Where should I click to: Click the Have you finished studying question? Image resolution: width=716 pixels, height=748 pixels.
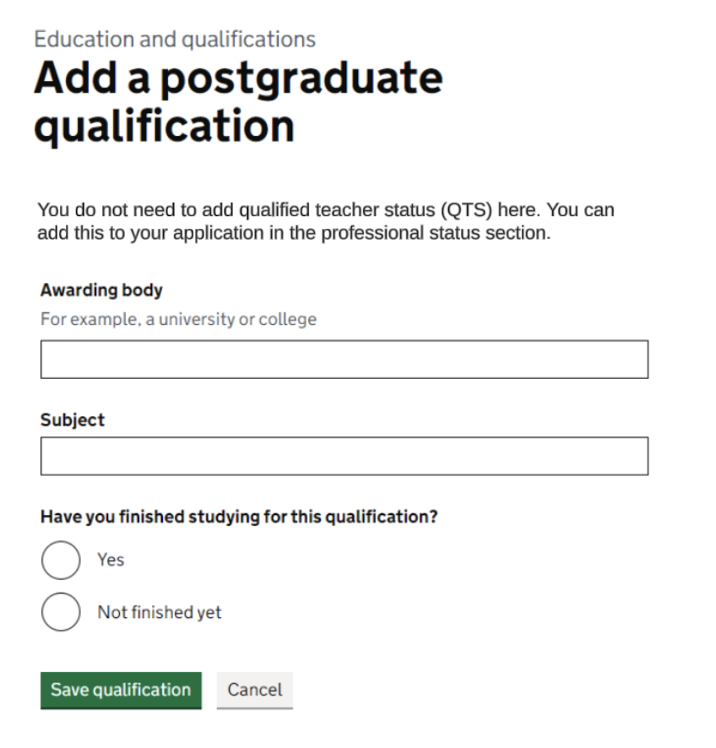pyautogui.click(x=239, y=516)
